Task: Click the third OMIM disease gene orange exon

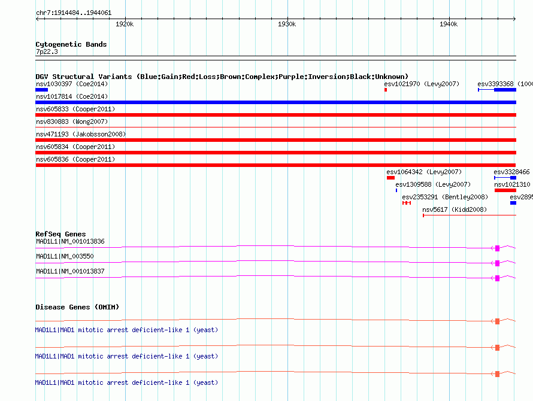Action: (x=497, y=374)
